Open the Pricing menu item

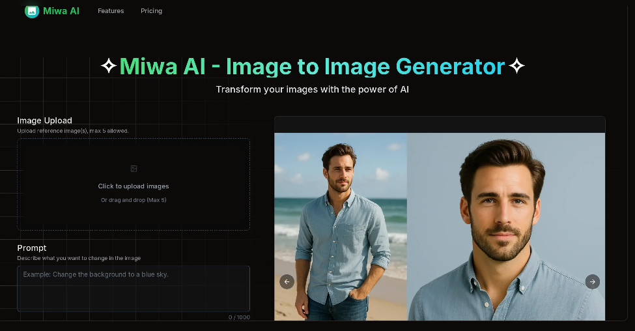click(152, 11)
